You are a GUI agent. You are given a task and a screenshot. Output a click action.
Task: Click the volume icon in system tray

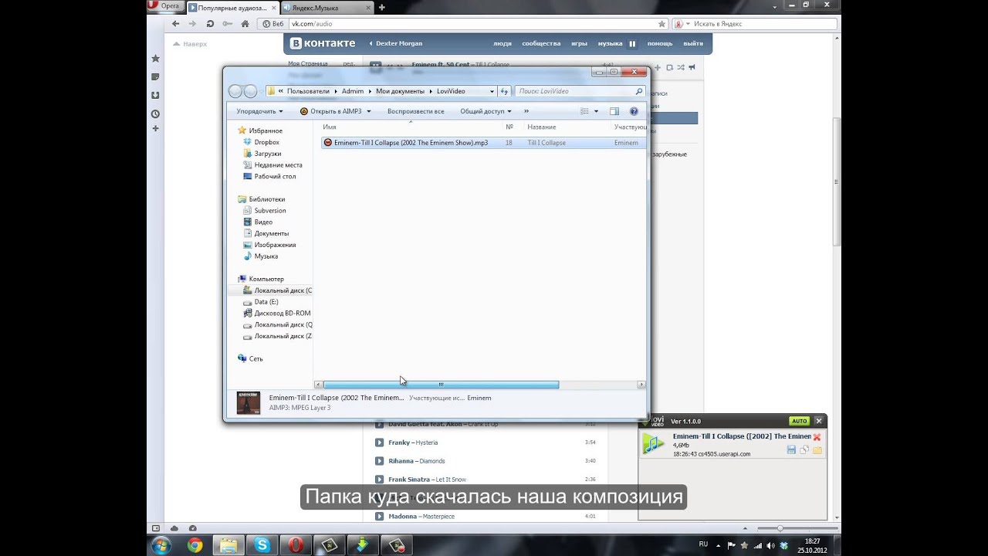click(770, 545)
